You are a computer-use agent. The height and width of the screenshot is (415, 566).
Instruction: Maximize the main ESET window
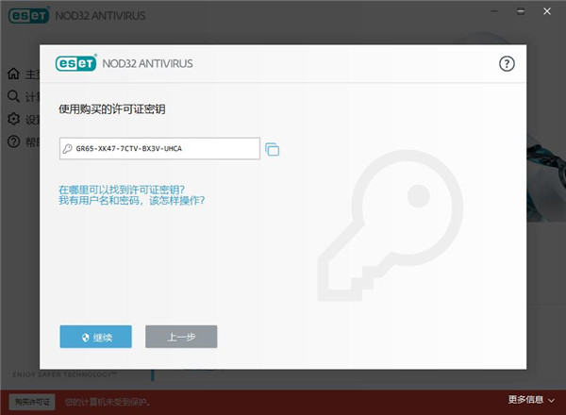(521, 11)
